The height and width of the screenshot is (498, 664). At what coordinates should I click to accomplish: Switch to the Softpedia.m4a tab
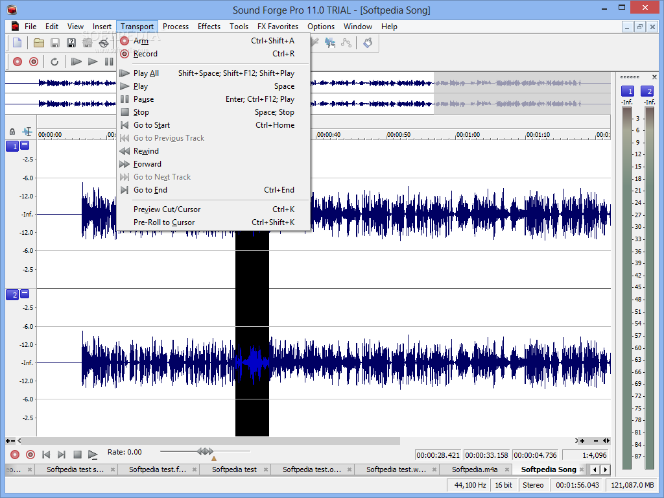(x=475, y=469)
